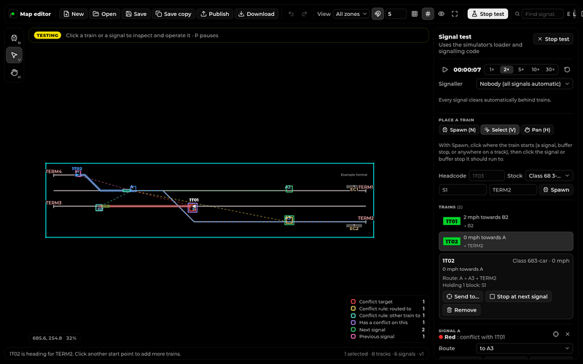Select train 1T01 in trains list

point(506,221)
